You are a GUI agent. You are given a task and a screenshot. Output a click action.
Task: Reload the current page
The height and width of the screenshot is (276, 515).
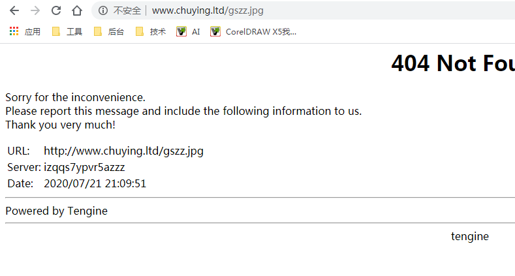[x=56, y=10]
